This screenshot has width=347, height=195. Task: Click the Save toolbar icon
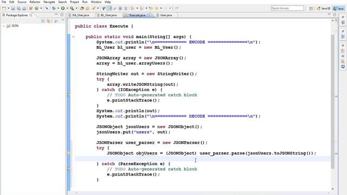13,9
